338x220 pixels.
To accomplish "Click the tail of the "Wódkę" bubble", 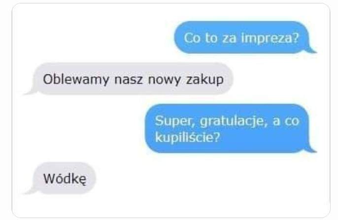I will click(30, 190).
